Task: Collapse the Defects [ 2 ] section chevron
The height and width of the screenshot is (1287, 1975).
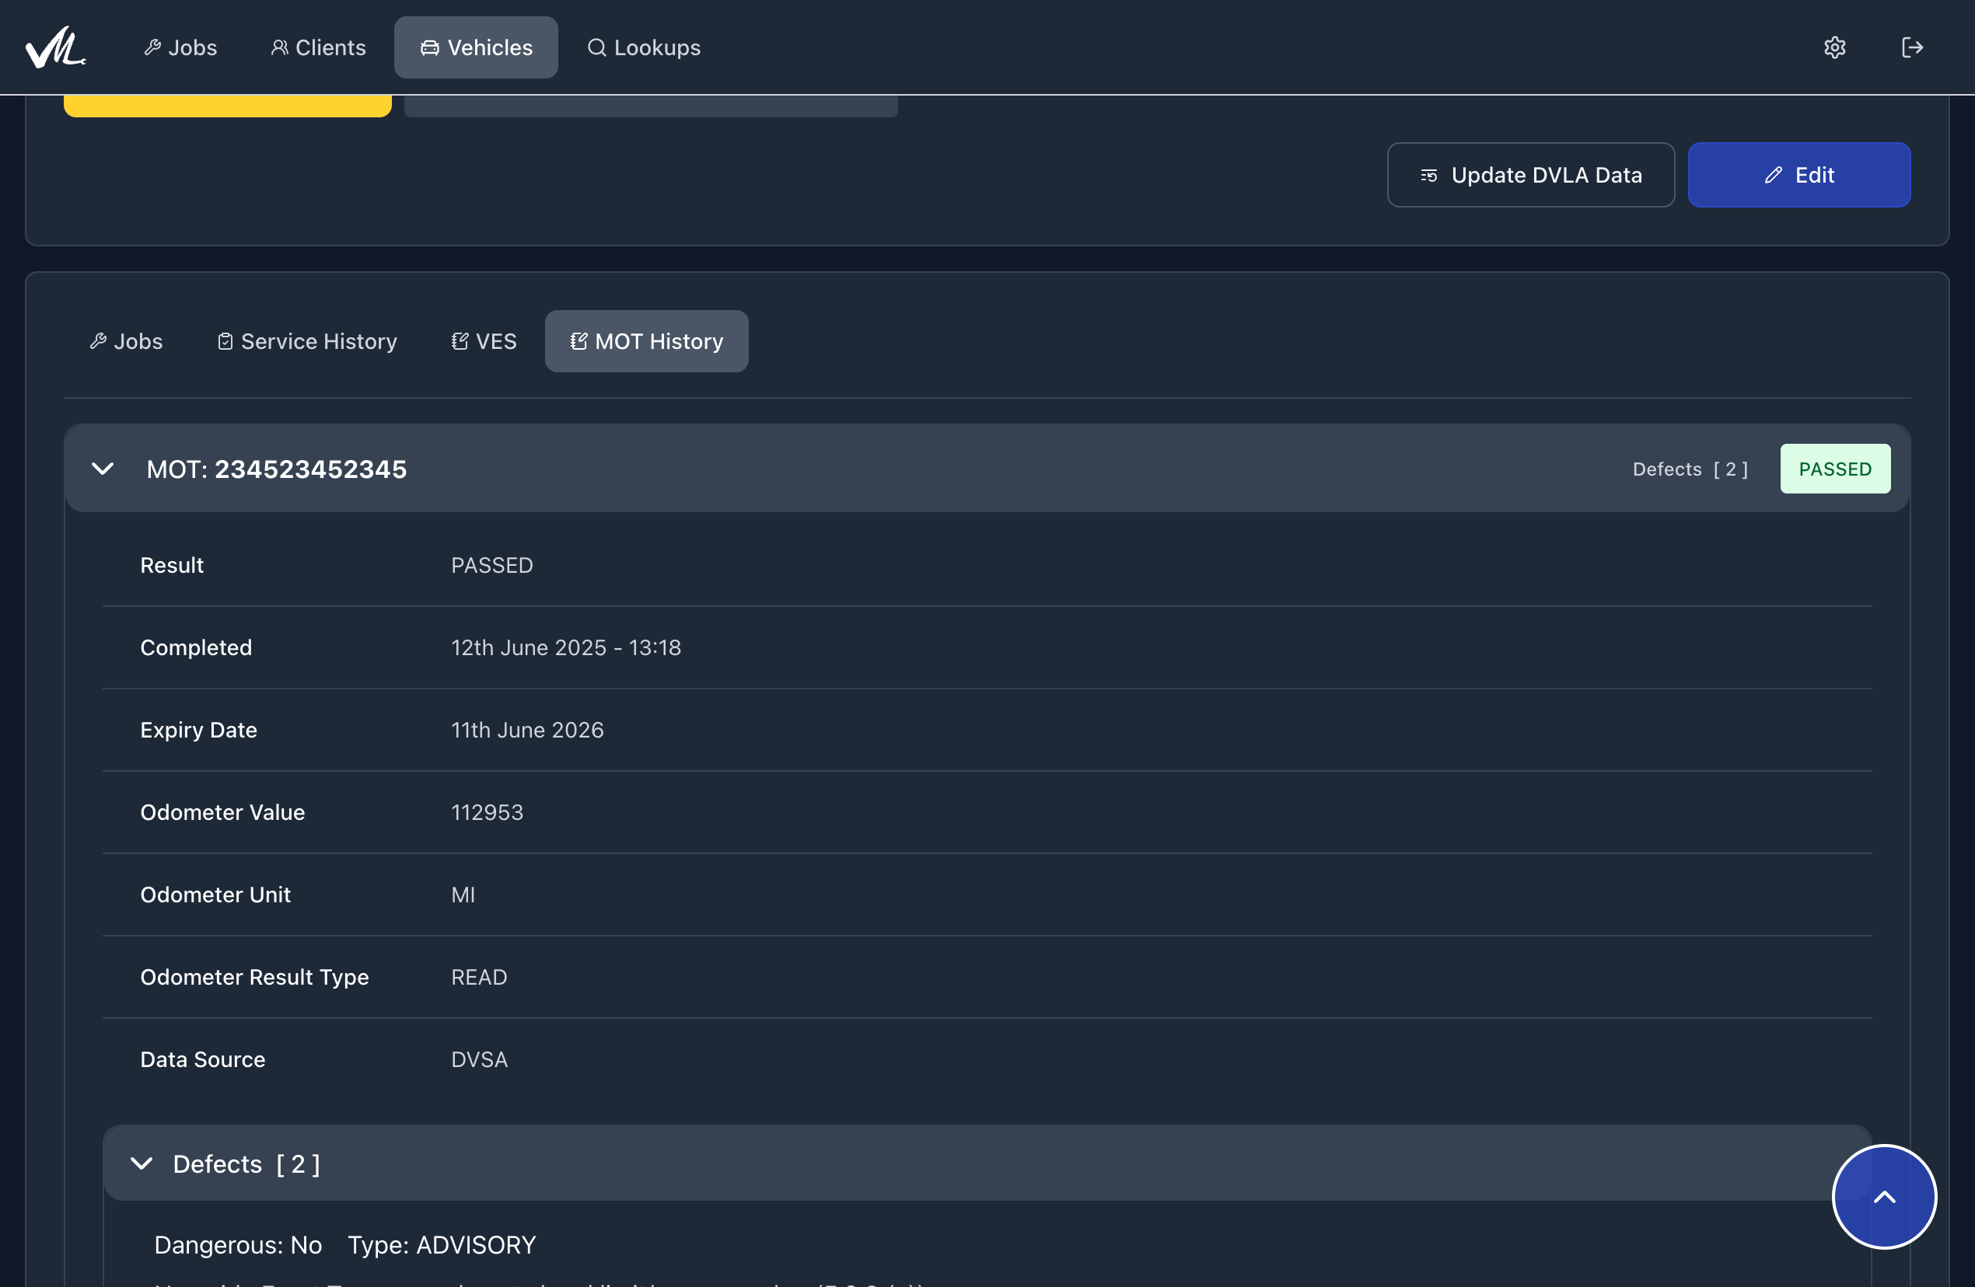Action: tap(142, 1164)
